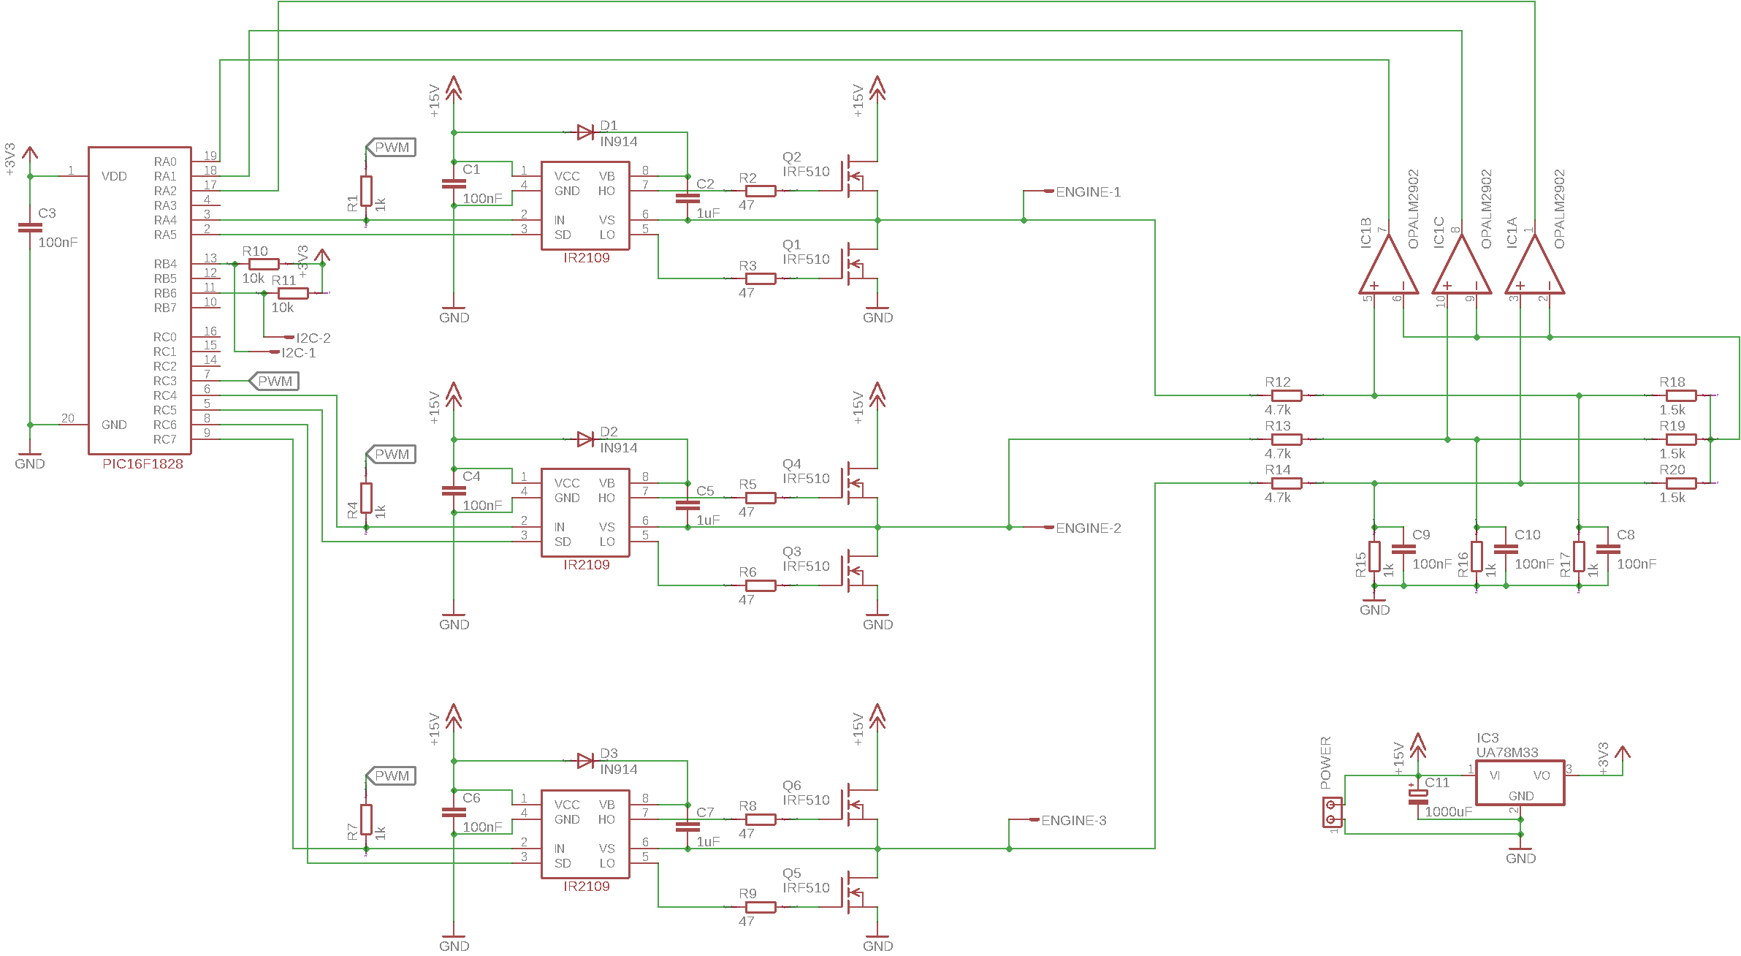This screenshot has height=956, width=1741.
Task: Click the ENGINE-2 net label
Action: click(1088, 528)
